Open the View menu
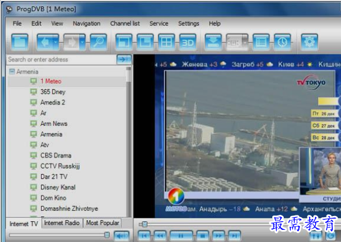This screenshot has height=242, width=341. 57,24
